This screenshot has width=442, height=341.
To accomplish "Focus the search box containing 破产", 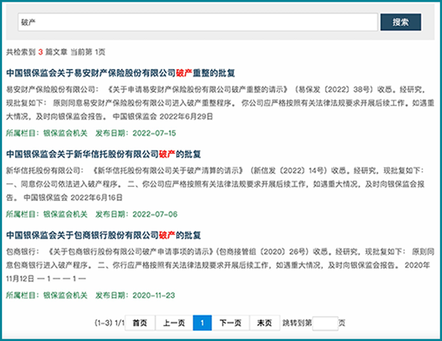I will 198,22.
